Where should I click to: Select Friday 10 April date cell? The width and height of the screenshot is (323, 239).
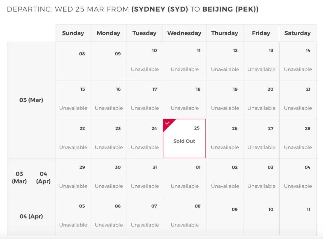click(261, 217)
